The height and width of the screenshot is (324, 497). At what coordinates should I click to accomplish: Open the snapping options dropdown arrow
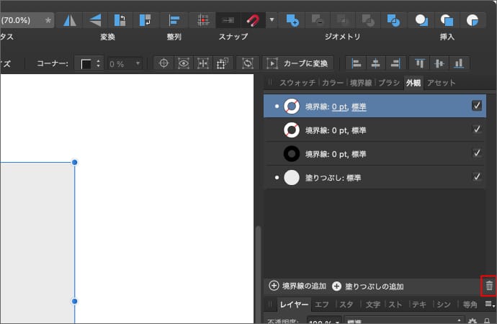272,20
